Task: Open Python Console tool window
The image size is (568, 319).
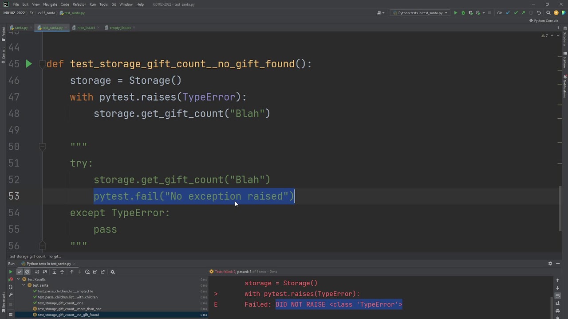Action: click(x=544, y=21)
